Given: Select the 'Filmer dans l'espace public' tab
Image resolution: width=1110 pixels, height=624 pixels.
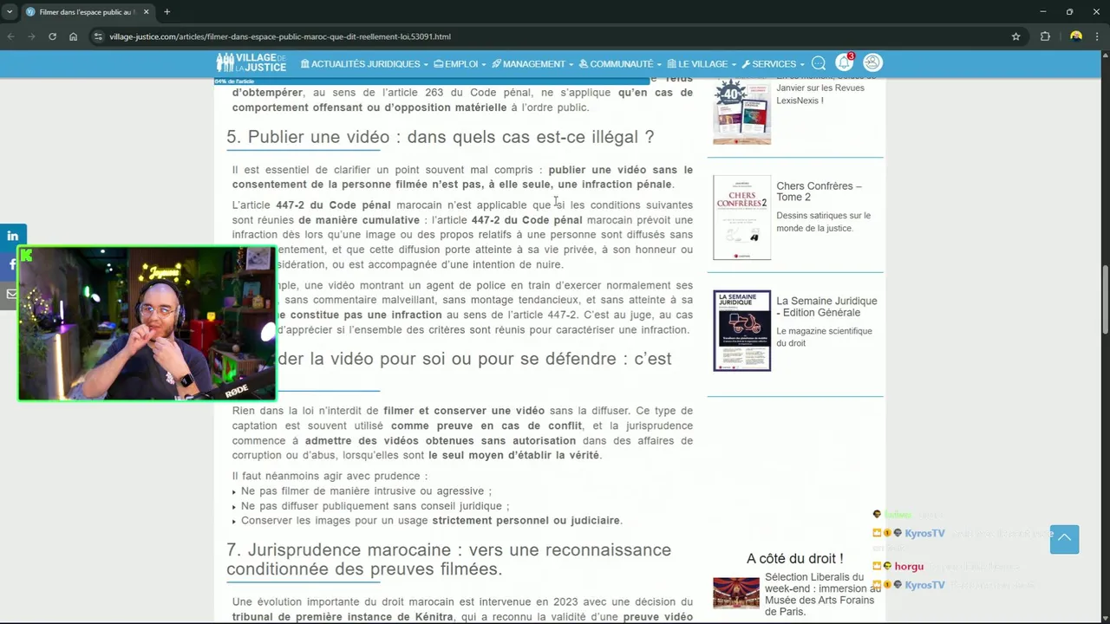Looking at the screenshot, I should pos(87,12).
